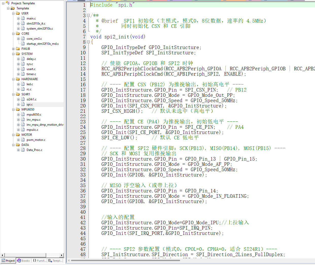Collapse the SYSTEM group

(x=13, y=54)
